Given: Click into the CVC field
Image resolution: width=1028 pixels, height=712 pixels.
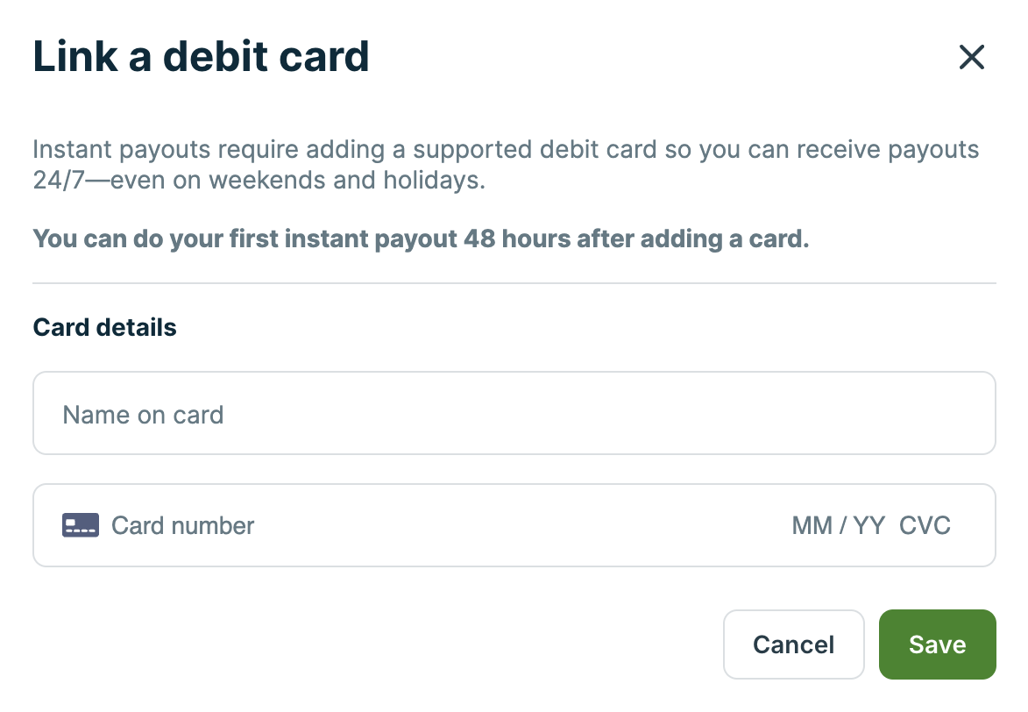Looking at the screenshot, I should pos(925,525).
